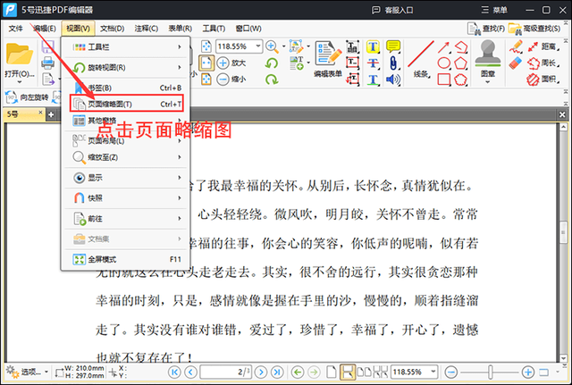This screenshot has width=572, height=385.
Task: Adjust the status bar zoom slider
Action: pos(491,372)
